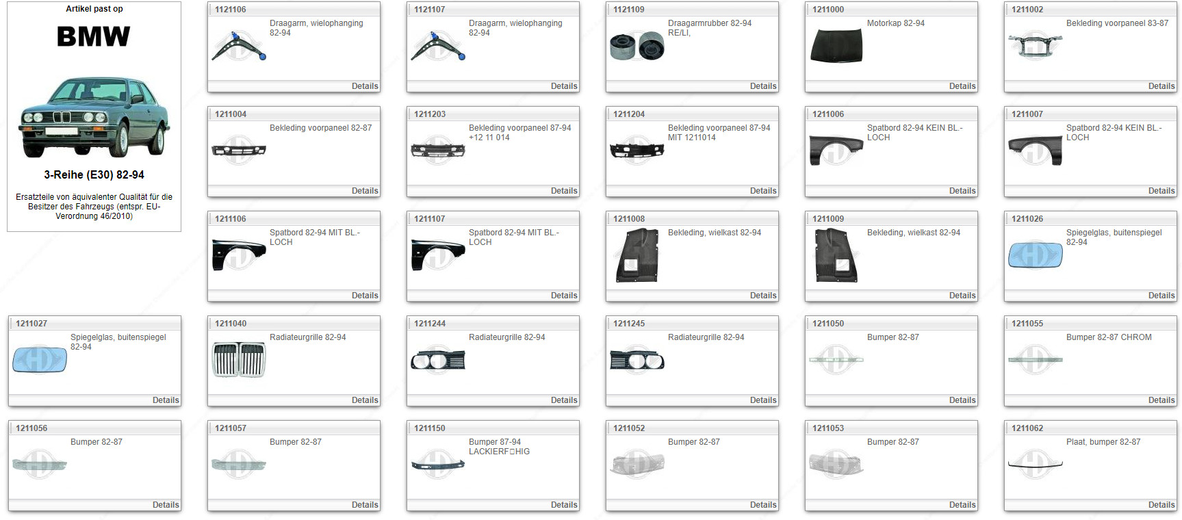Viewport: 1182px width, 520px height.
Task: Open front panel image for 1211004
Action: [238, 151]
